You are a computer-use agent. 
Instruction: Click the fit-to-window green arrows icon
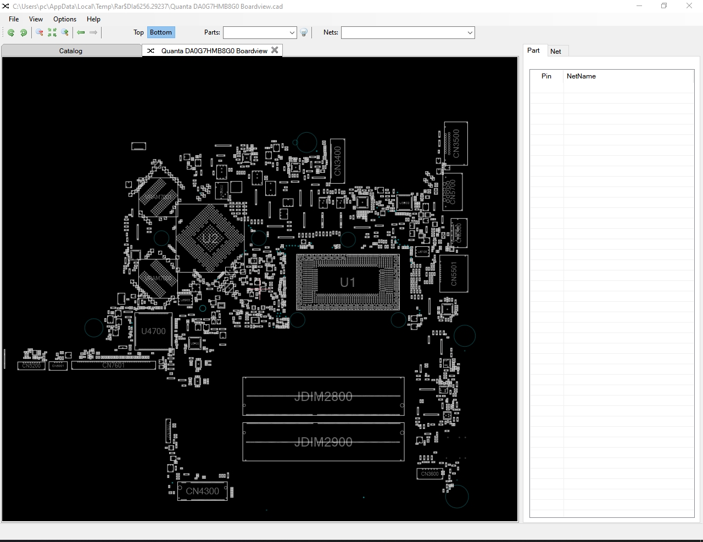[x=52, y=33]
